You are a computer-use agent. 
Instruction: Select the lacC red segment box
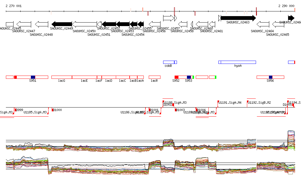(123, 77)
